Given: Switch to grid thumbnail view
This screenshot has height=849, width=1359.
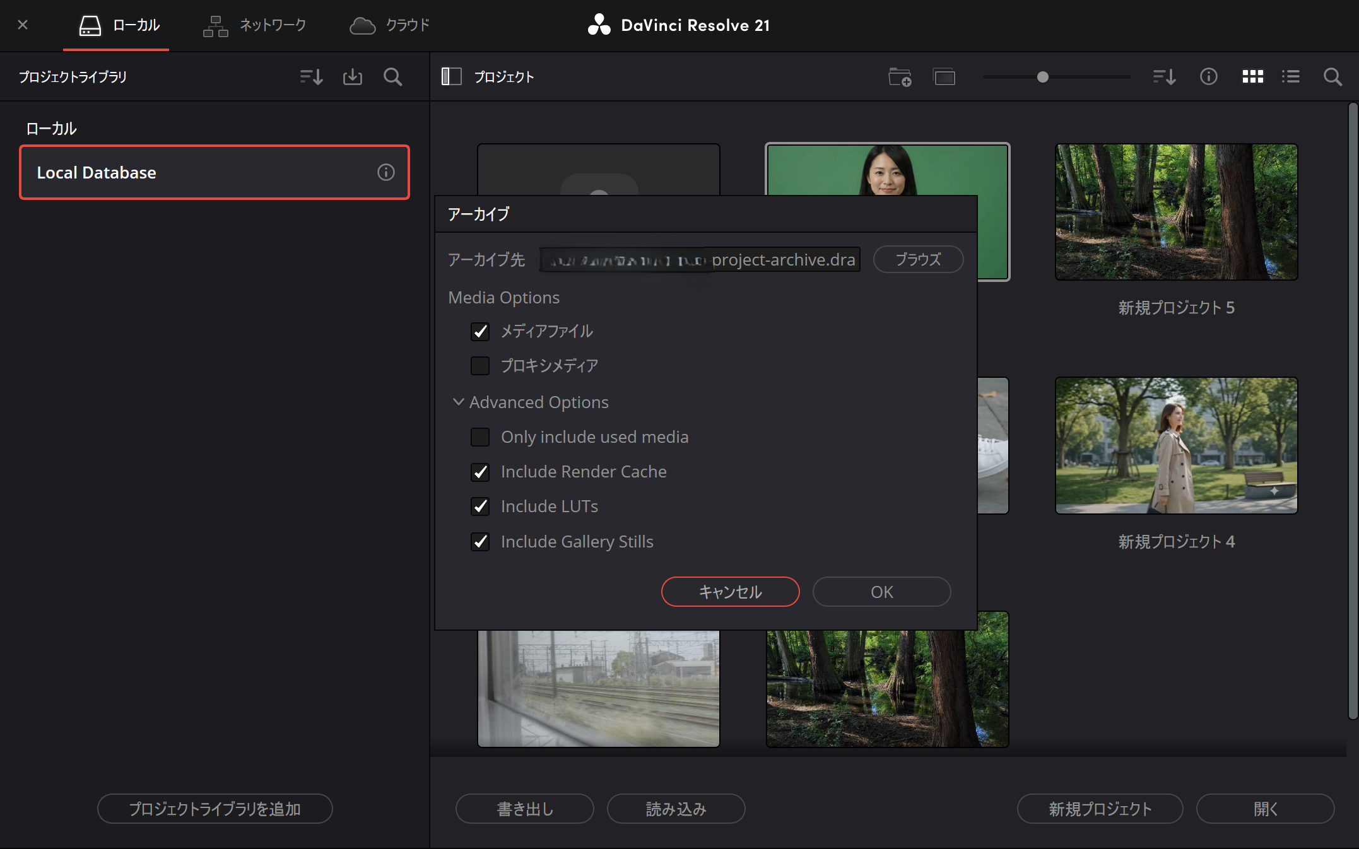Looking at the screenshot, I should pos(1252,77).
